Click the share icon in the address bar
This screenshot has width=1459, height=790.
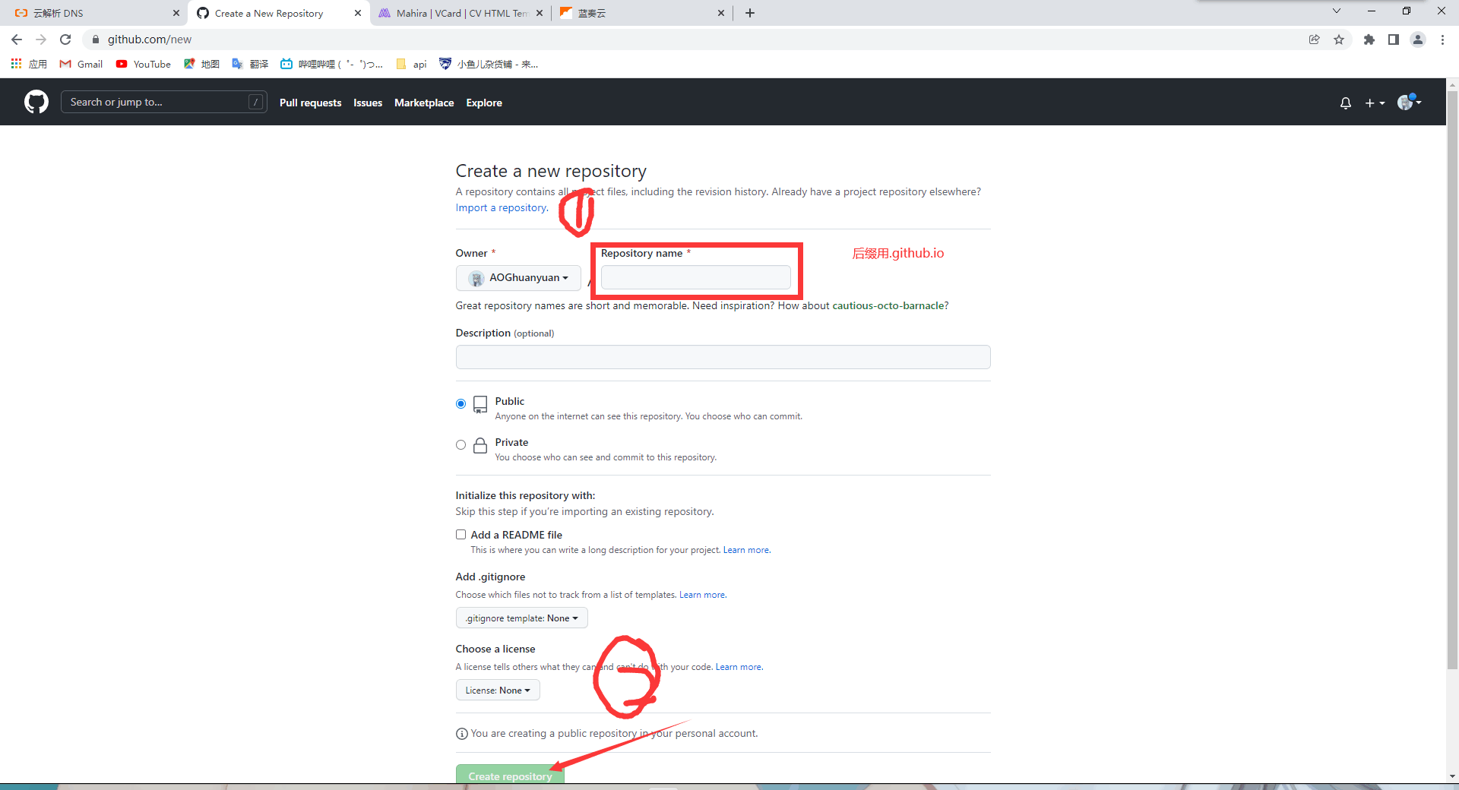point(1315,39)
